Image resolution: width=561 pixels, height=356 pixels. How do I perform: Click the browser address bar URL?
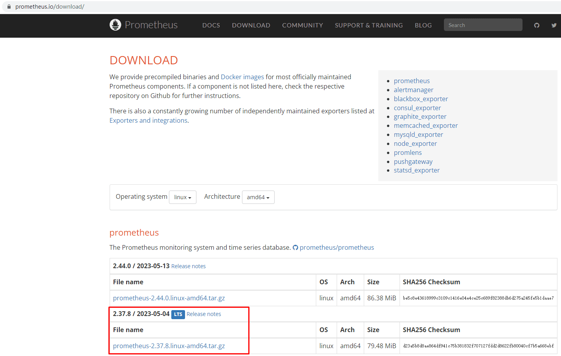click(x=50, y=7)
